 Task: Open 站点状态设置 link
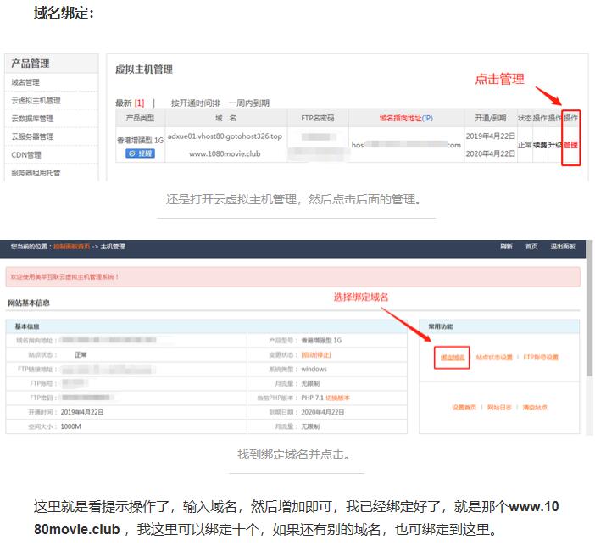tap(494, 358)
